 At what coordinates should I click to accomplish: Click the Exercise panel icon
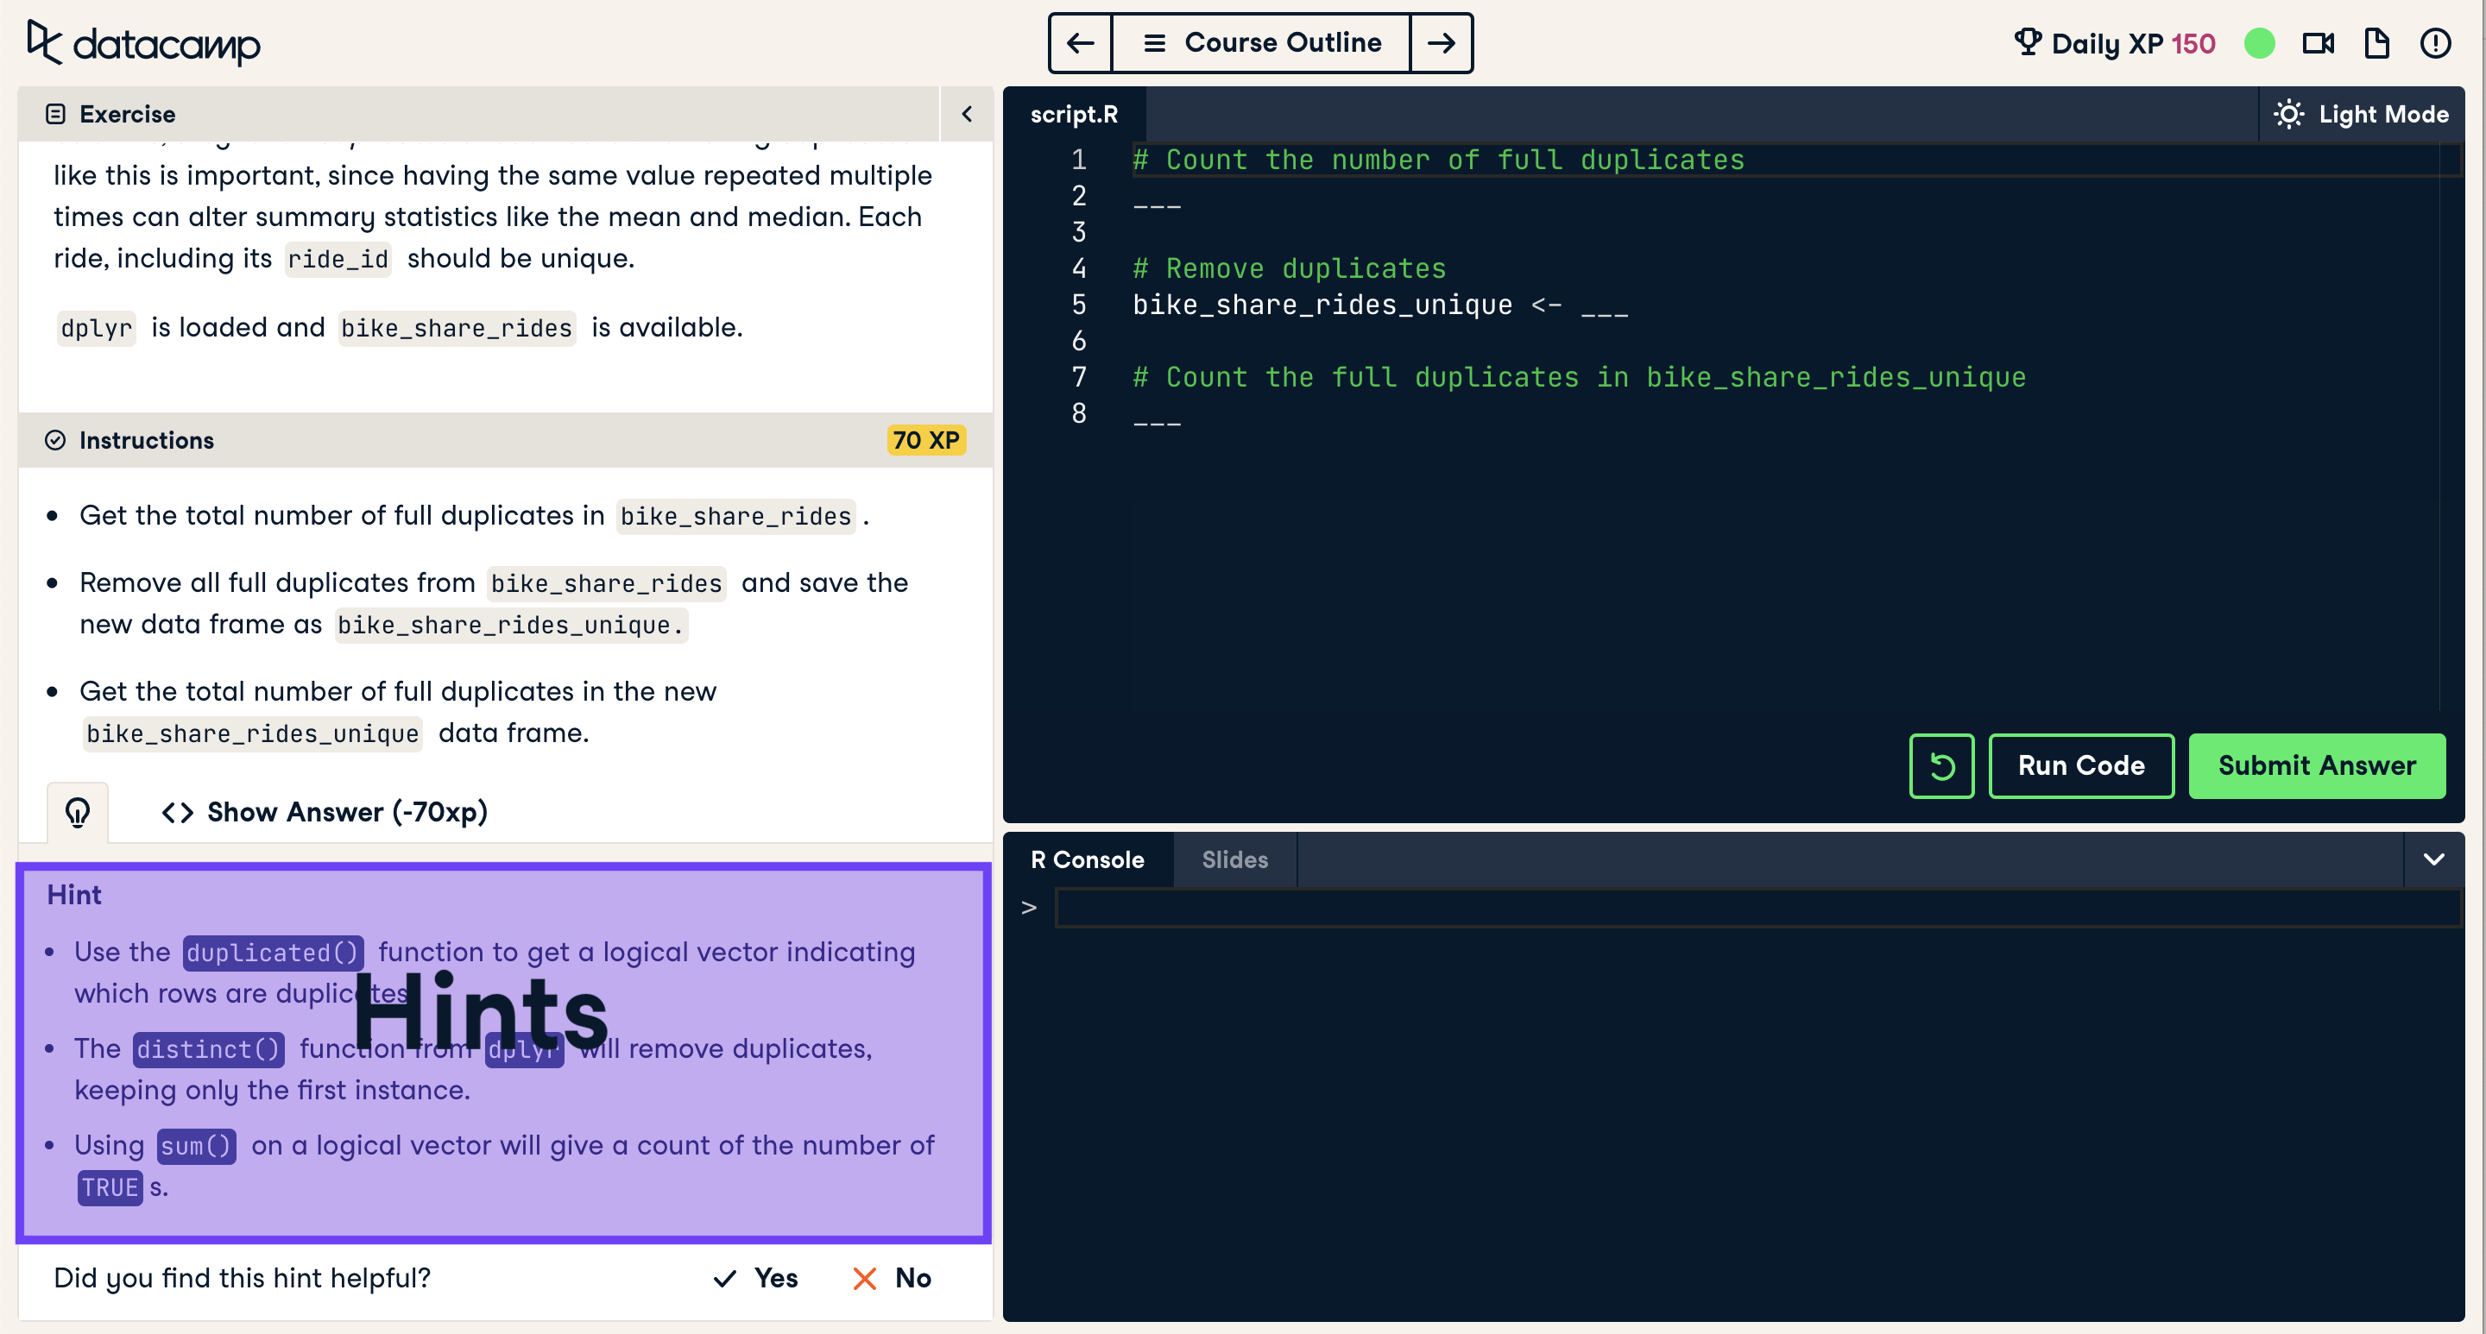coord(55,114)
